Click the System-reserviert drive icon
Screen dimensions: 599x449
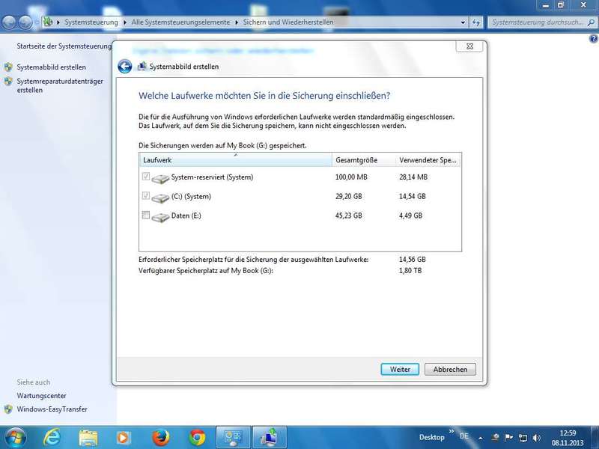pos(160,178)
